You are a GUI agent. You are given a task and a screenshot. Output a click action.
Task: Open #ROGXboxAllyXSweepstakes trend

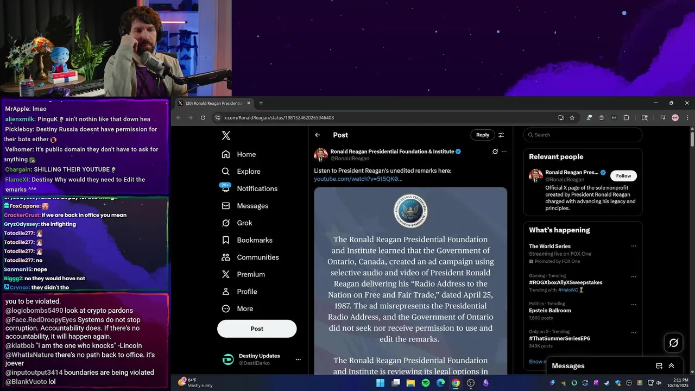tap(565, 282)
